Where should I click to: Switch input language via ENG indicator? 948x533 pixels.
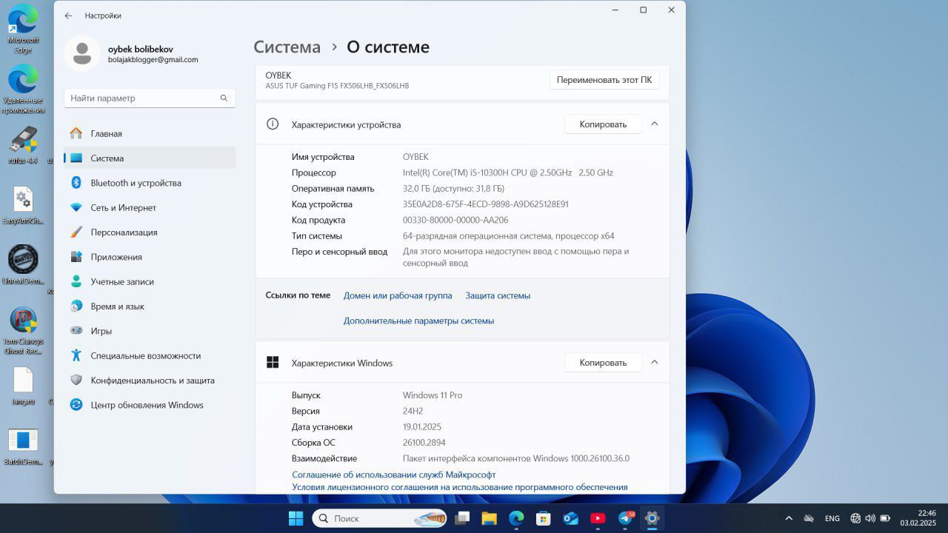(832, 518)
